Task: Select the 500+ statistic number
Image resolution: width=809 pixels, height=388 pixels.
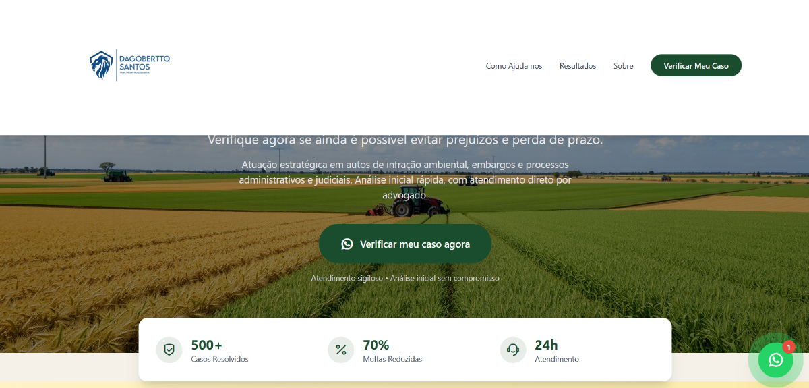Action: click(x=206, y=345)
